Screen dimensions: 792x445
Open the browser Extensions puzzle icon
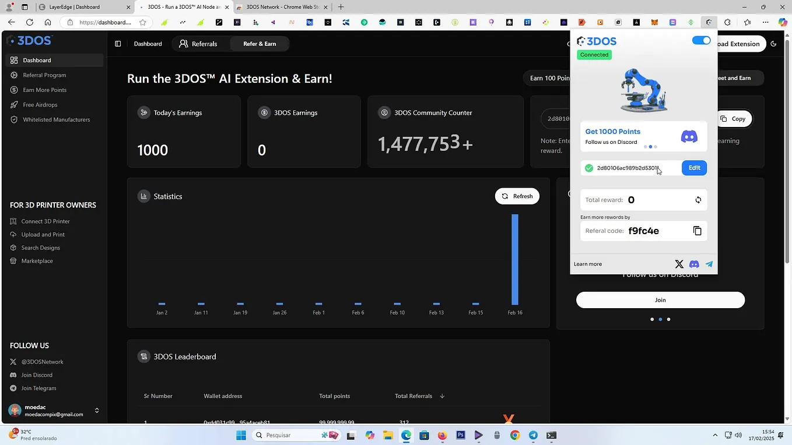tap(727, 23)
